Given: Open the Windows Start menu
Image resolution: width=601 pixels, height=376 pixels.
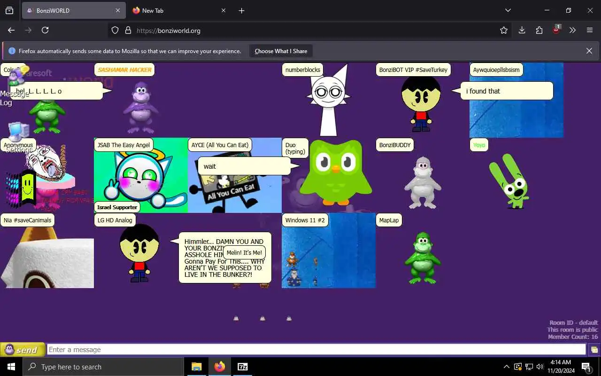Looking at the screenshot, I should [11, 367].
